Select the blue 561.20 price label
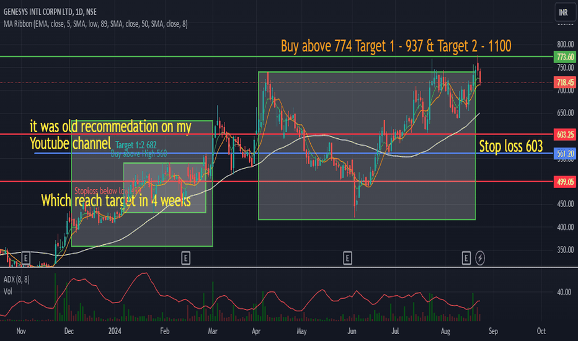Viewport: 578px width, 341px height. [565, 154]
